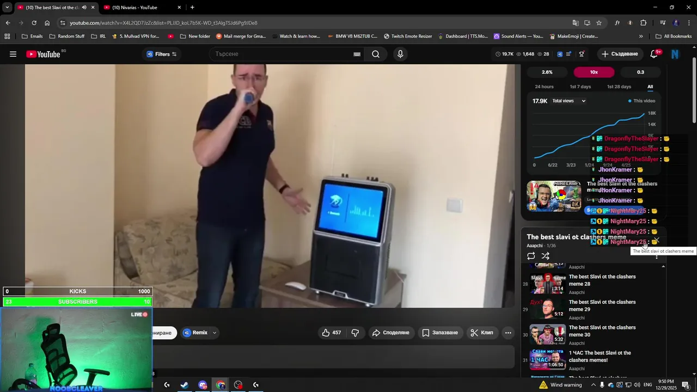This screenshot has height=392, width=697.
Task: Click the Създаване create button
Action: point(620,54)
